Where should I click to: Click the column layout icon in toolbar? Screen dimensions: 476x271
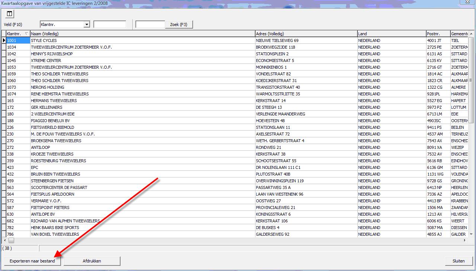[9, 14]
